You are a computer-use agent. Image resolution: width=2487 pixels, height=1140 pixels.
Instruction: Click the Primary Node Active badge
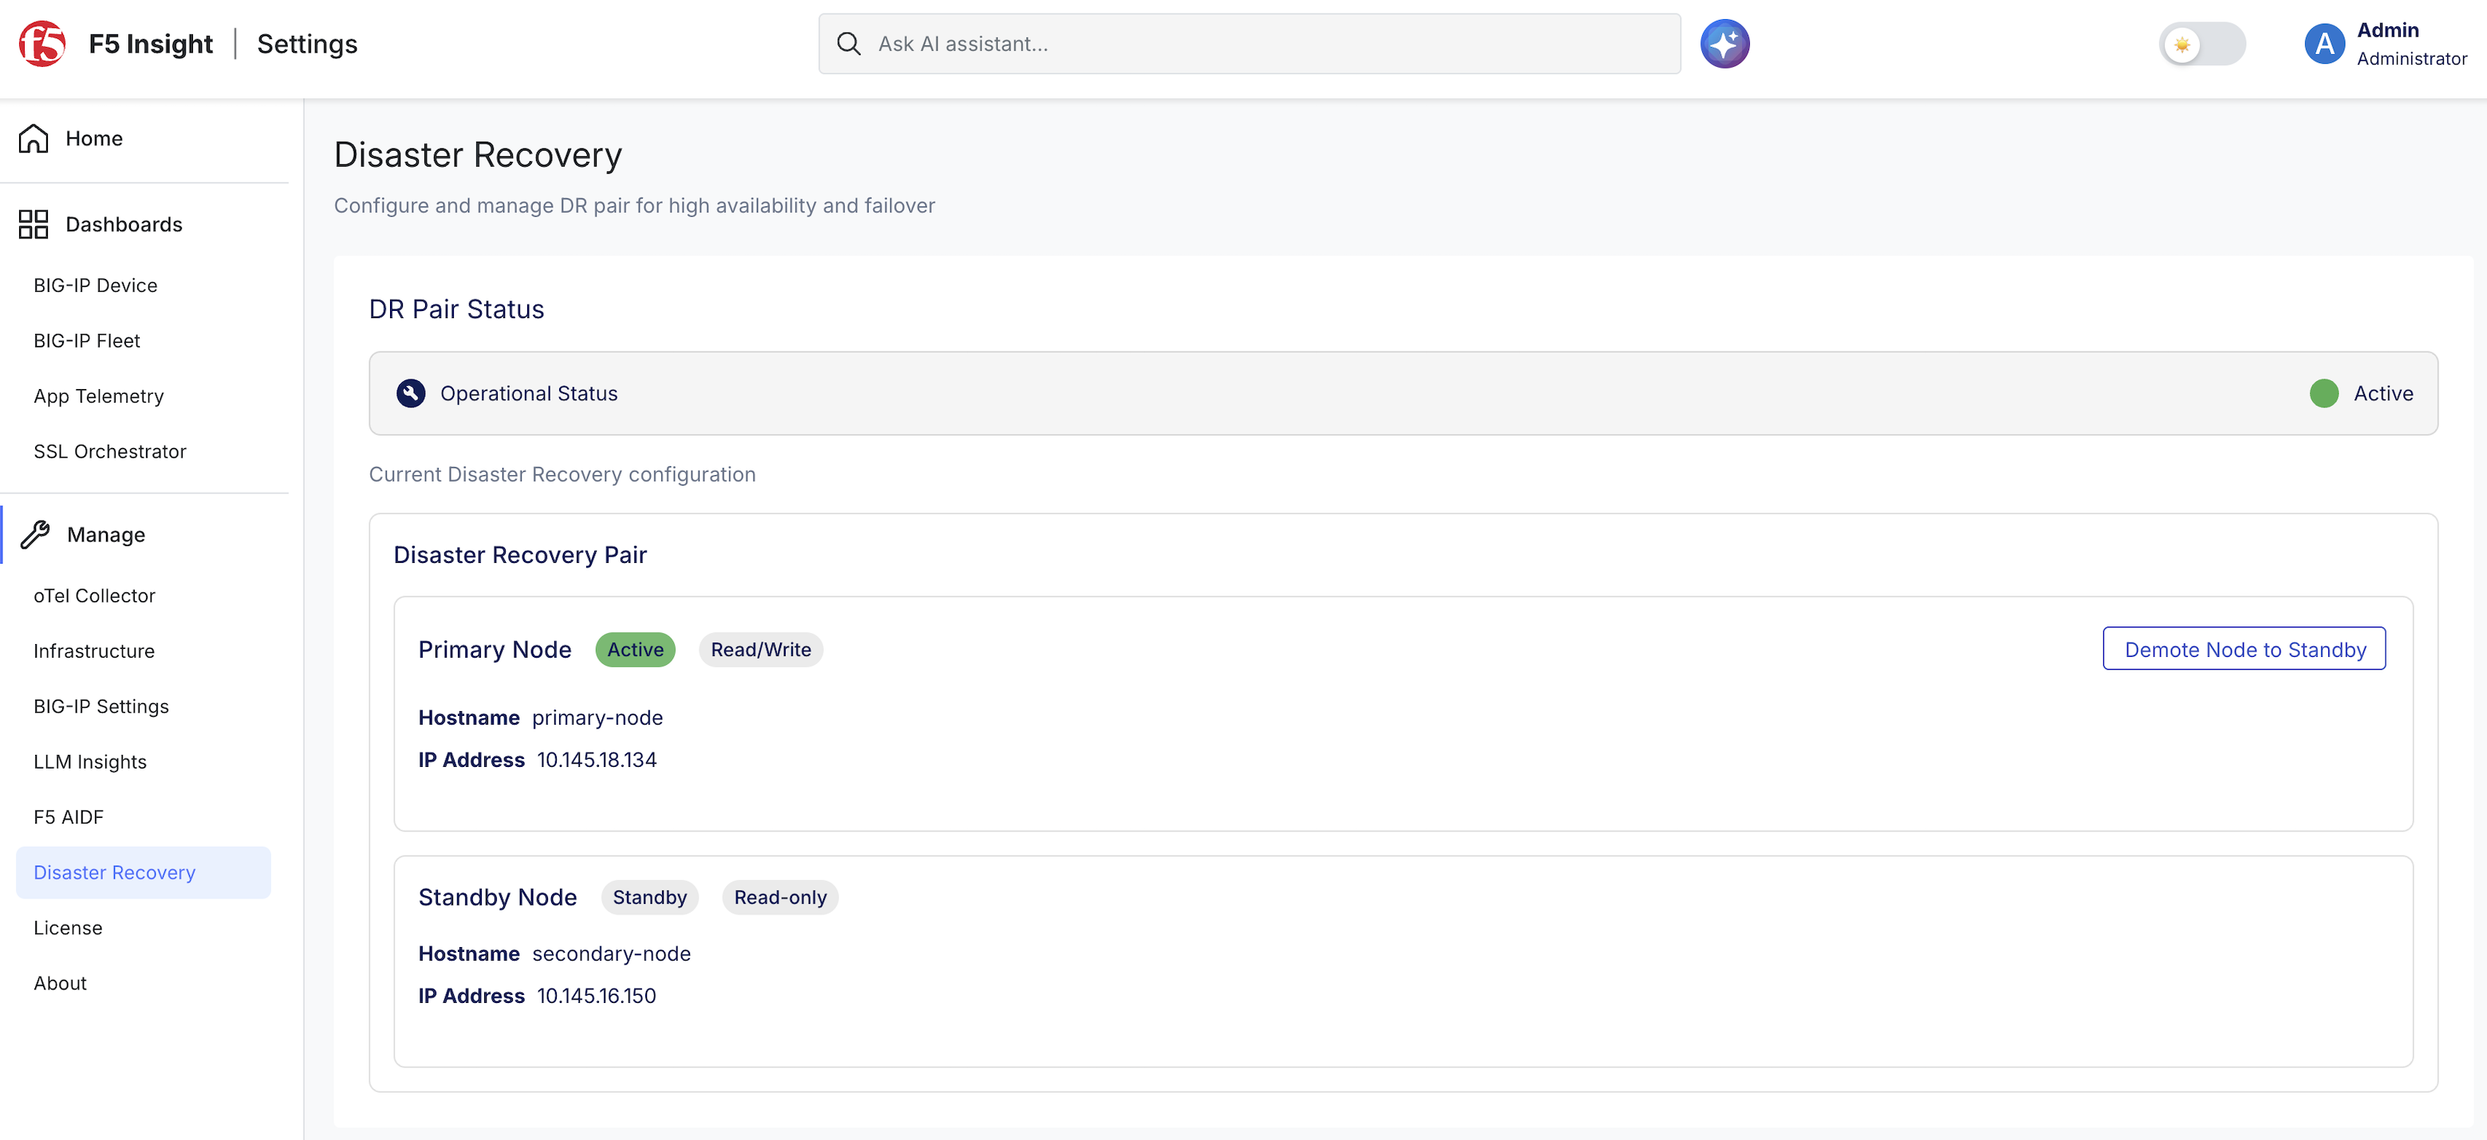tap(634, 650)
